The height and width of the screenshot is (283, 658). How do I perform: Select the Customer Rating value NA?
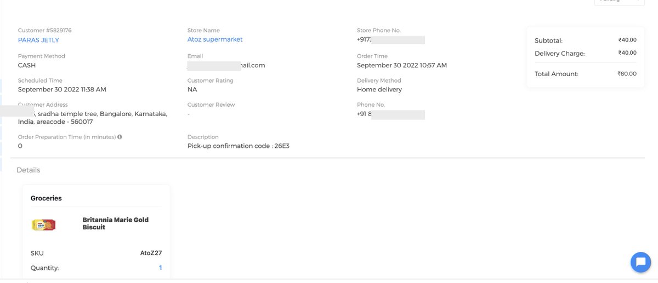pos(192,89)
